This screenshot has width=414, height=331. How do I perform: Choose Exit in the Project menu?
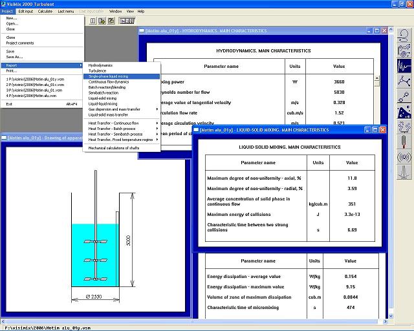tap(42, 104)
